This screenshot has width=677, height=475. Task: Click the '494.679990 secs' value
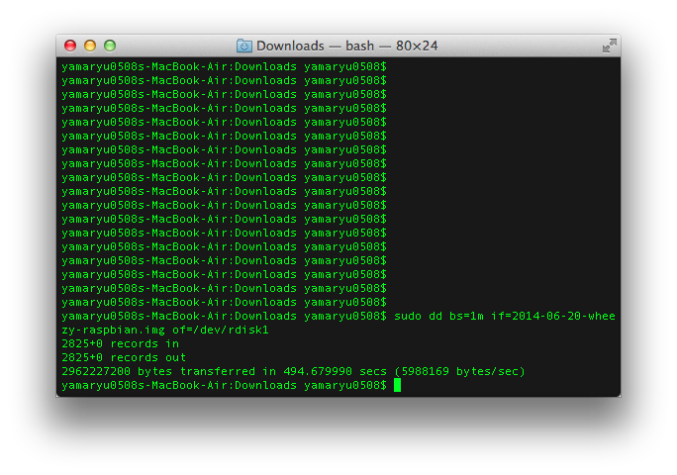(x=336, y=371)
